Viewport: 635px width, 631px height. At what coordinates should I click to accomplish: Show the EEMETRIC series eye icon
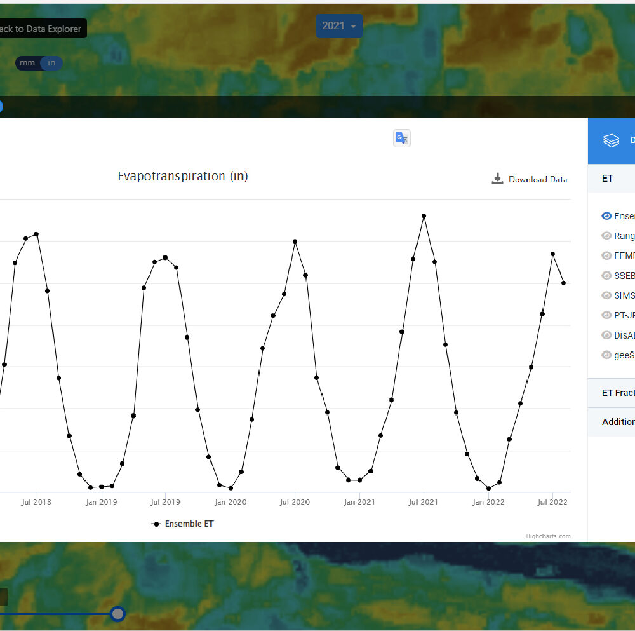[606, 255]
